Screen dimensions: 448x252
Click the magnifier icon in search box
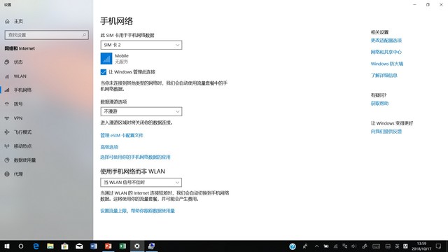pos(84,35)
